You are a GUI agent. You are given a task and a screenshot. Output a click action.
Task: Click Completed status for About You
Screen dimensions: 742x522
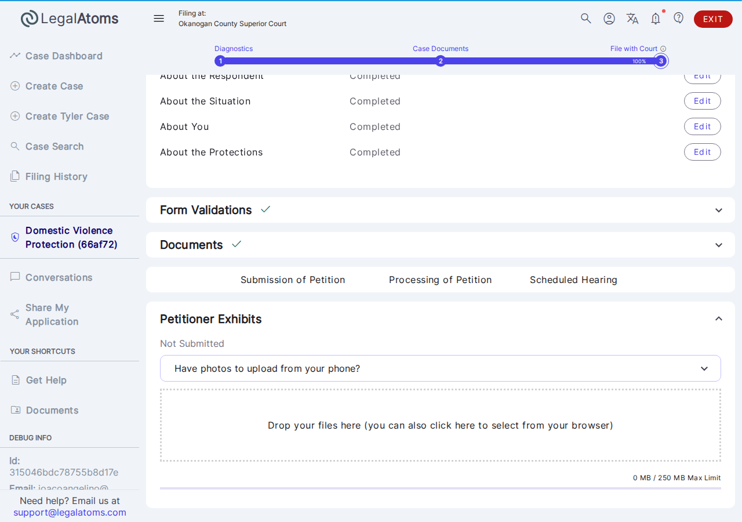[375, 126]
